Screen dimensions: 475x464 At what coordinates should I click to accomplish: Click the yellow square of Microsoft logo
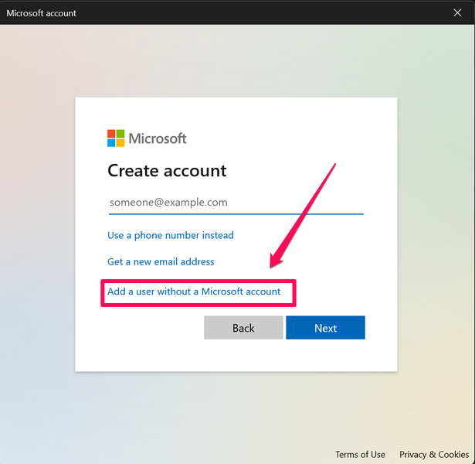(x=120, y=143)
